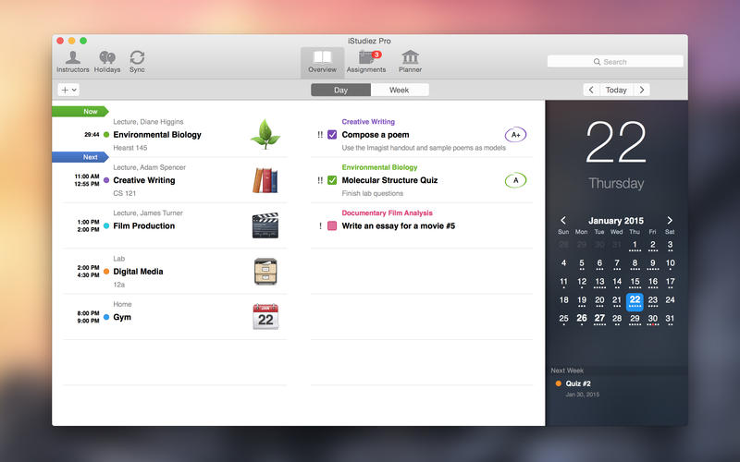The height and width of the screenshot is (462, 740).
Task: Click the Search input field
Action: pyautogui.click(x=615, y=62)
